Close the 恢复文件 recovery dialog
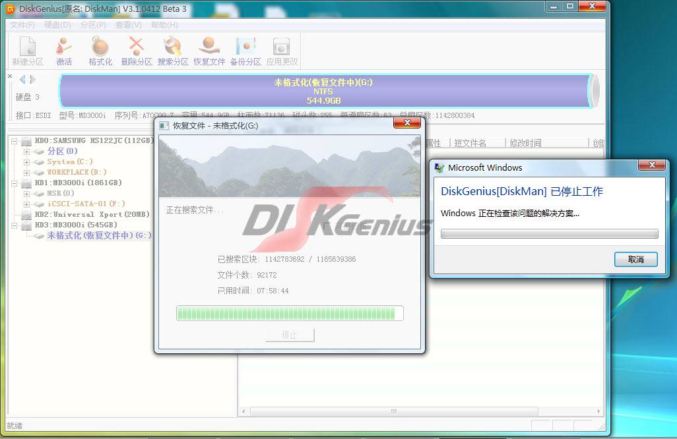The image size is (677, 439). pyautogui.click(x=406, y=123)
